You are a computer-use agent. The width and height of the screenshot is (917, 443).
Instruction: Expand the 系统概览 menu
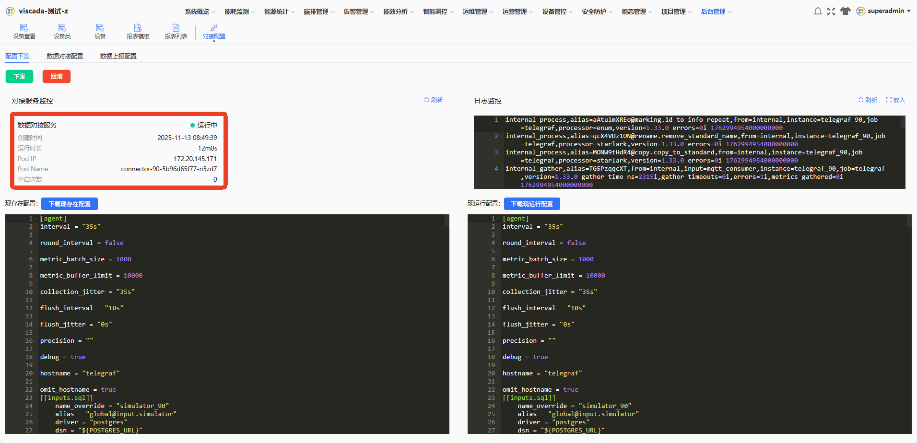[x=200, y=12]
